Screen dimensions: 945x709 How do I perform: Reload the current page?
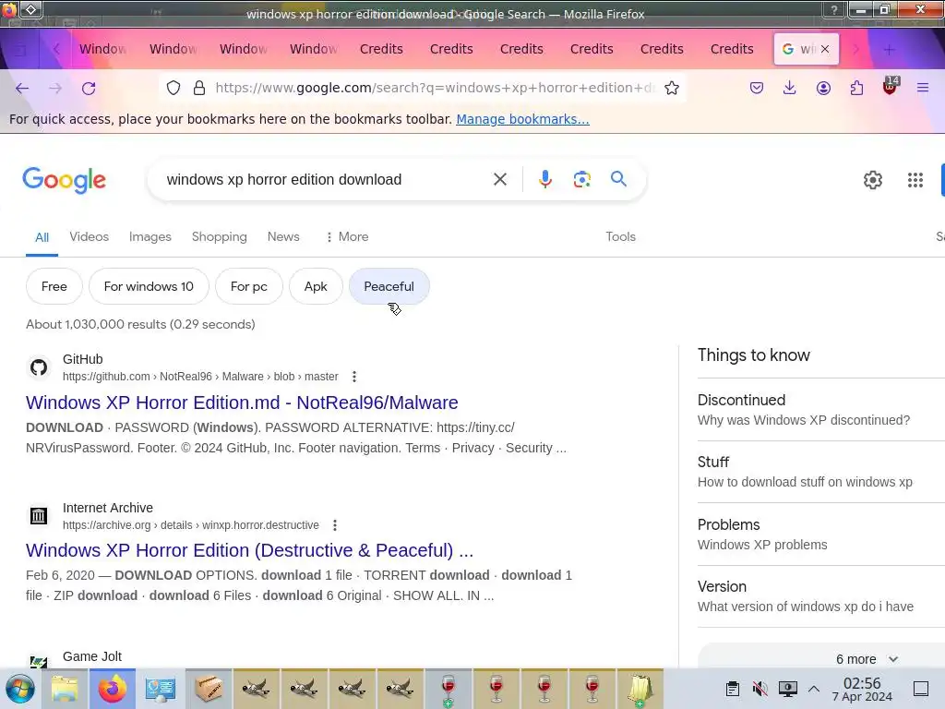89,89
